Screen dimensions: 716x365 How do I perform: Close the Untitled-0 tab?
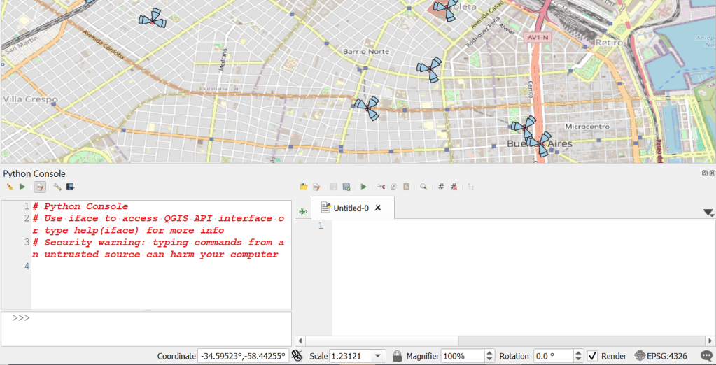(x=378, y=208)
